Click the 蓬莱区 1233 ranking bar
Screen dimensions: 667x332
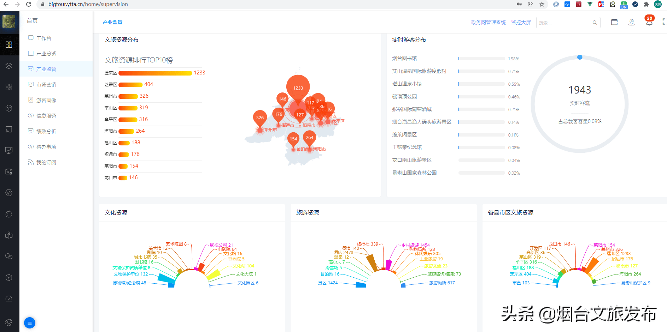155,73
